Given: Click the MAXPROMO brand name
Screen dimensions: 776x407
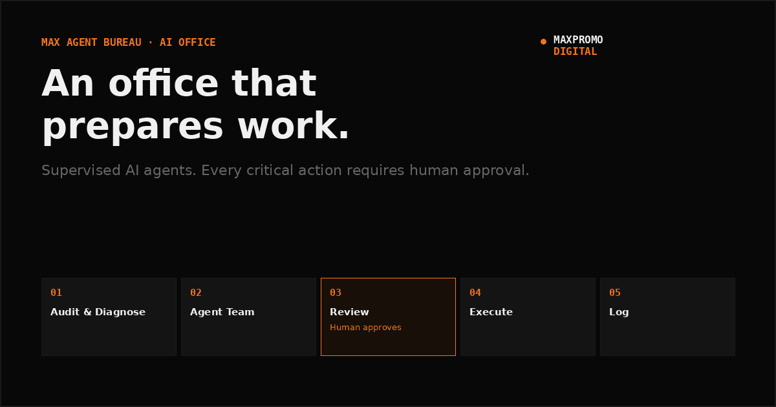Looking at the screenshot, I should point(578,40).
